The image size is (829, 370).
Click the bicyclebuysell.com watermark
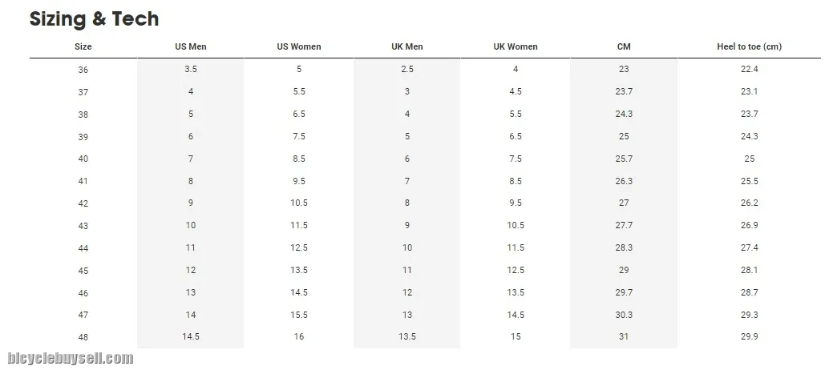71,359
